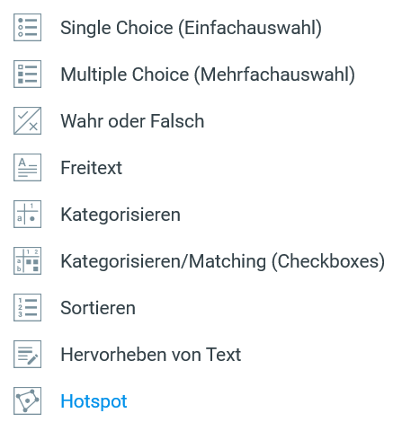Open the highlighted Hotspot link

(x=94, y=402)
